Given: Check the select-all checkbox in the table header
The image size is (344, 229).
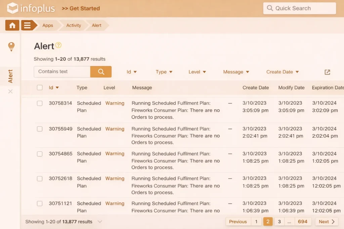Looking at the screenshot, I should click(x=40, y=87).
